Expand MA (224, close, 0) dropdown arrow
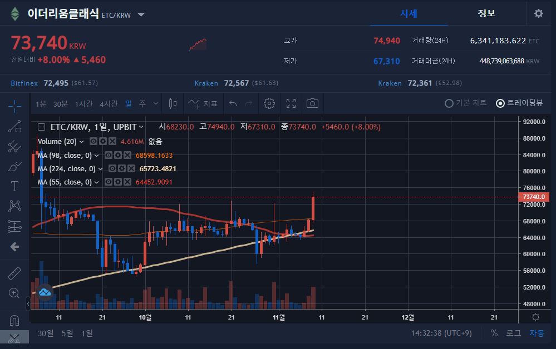Screen dimensions: 556x349 [x=100, y=169]
